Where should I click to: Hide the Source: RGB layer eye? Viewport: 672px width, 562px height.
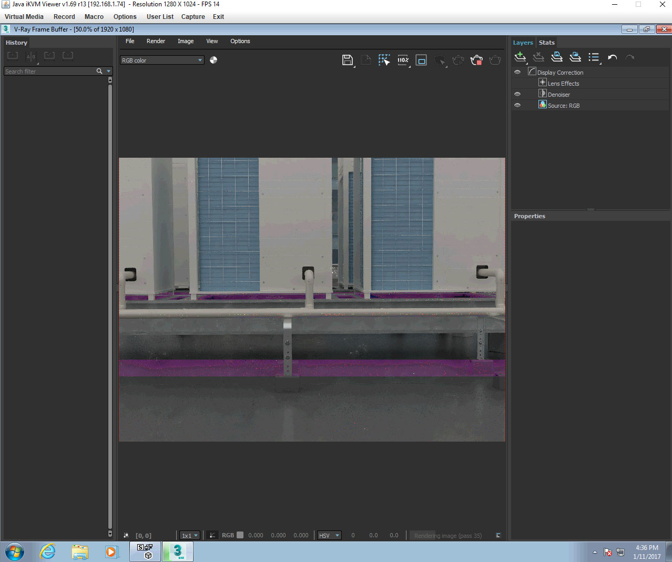coord(517,105)
